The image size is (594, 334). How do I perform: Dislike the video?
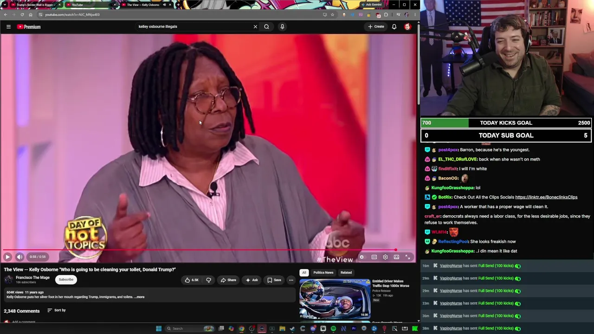pyautogui.click(x=209, y=280)
